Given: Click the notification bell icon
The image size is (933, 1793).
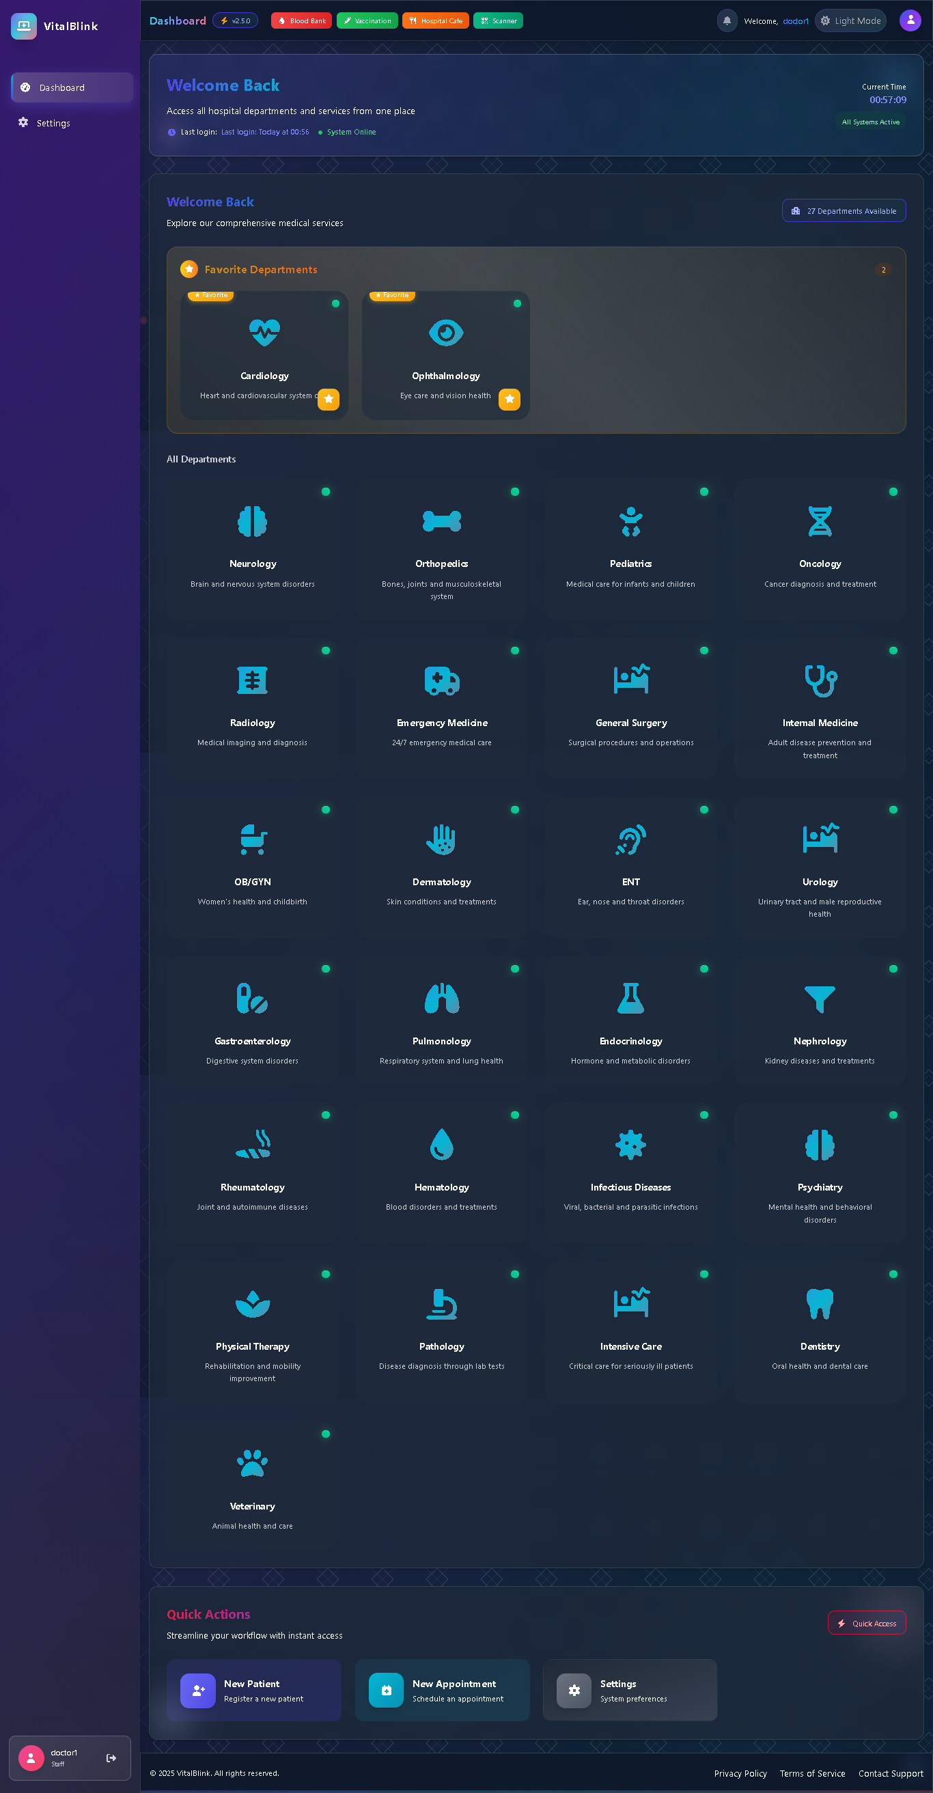Looking at the screenshot, I should pos(726,21).
